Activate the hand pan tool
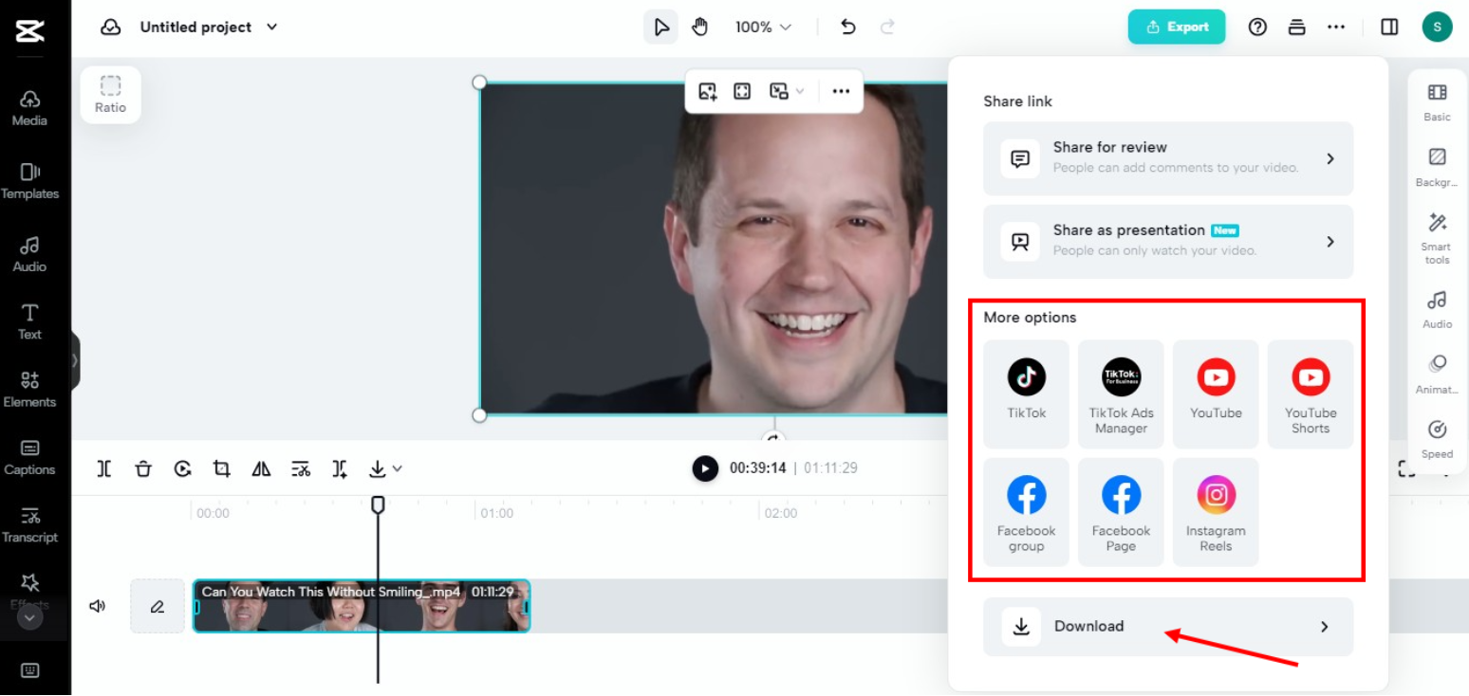This screenshot has width=1469, height=696. click(699, 27)
